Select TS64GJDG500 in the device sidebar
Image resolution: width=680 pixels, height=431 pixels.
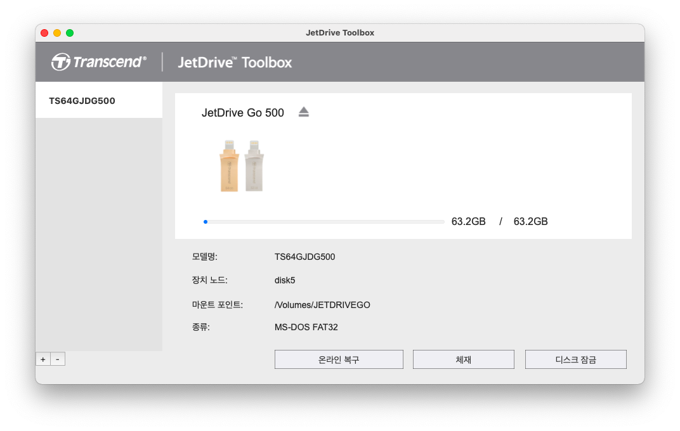(99, 101)
